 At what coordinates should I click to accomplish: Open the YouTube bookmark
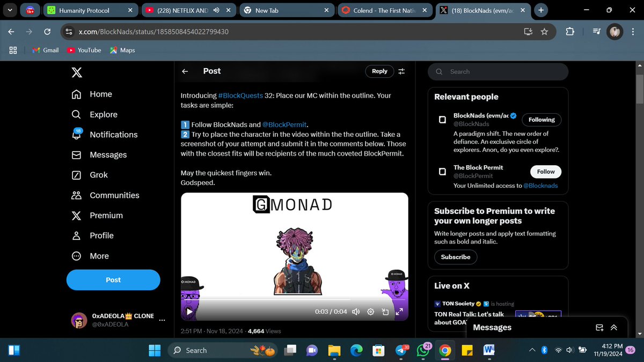coord(84,50)
